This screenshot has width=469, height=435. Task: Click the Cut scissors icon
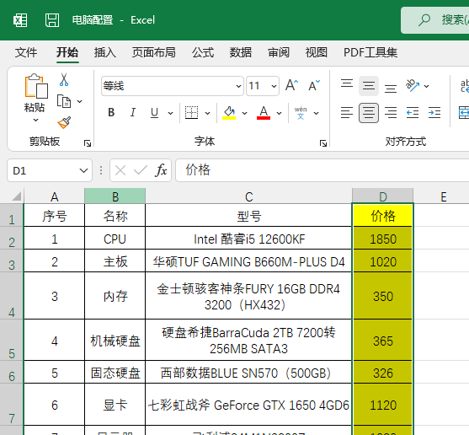pos(64,79)
